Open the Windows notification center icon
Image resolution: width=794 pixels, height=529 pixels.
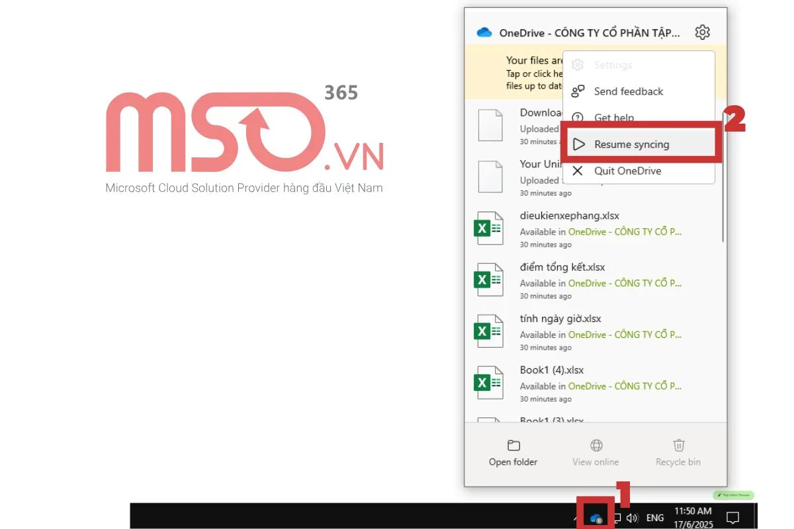(732, 518)
